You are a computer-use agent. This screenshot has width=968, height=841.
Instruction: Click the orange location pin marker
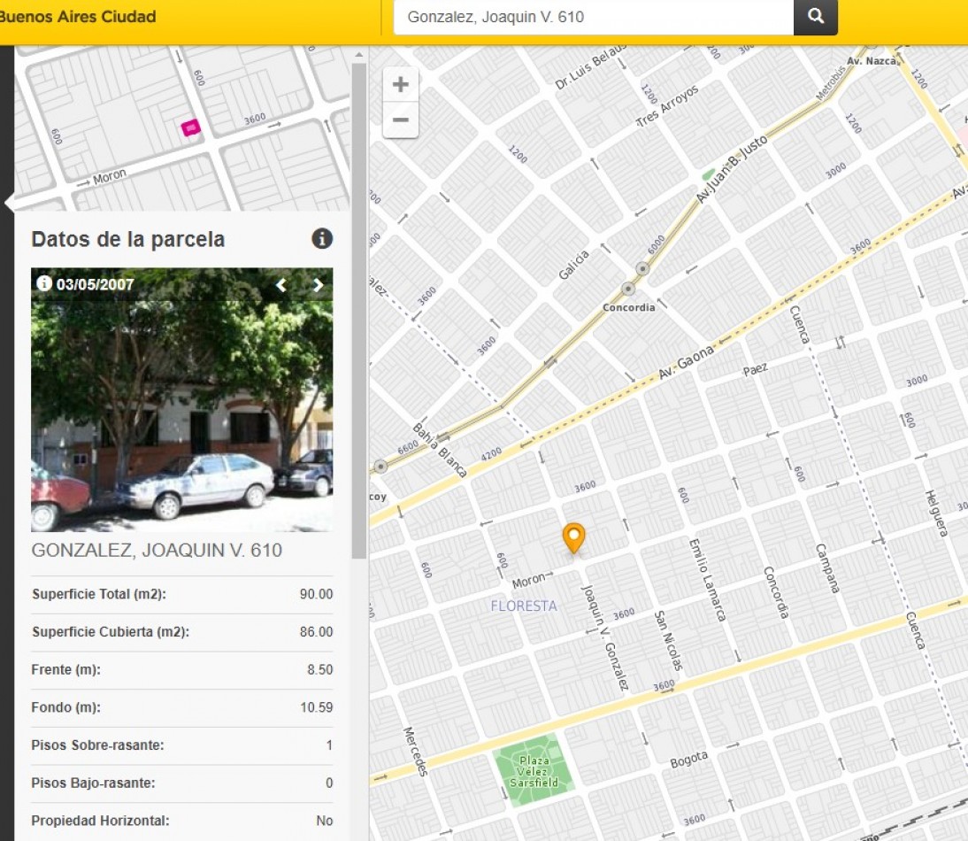pos(574,536)
